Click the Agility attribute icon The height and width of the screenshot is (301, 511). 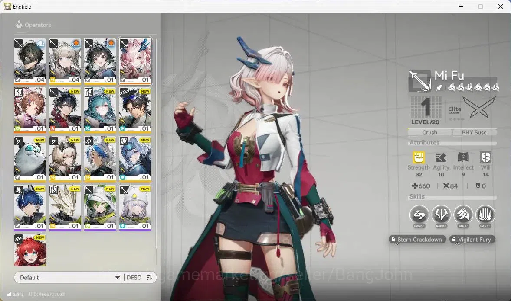click(441, 157)
